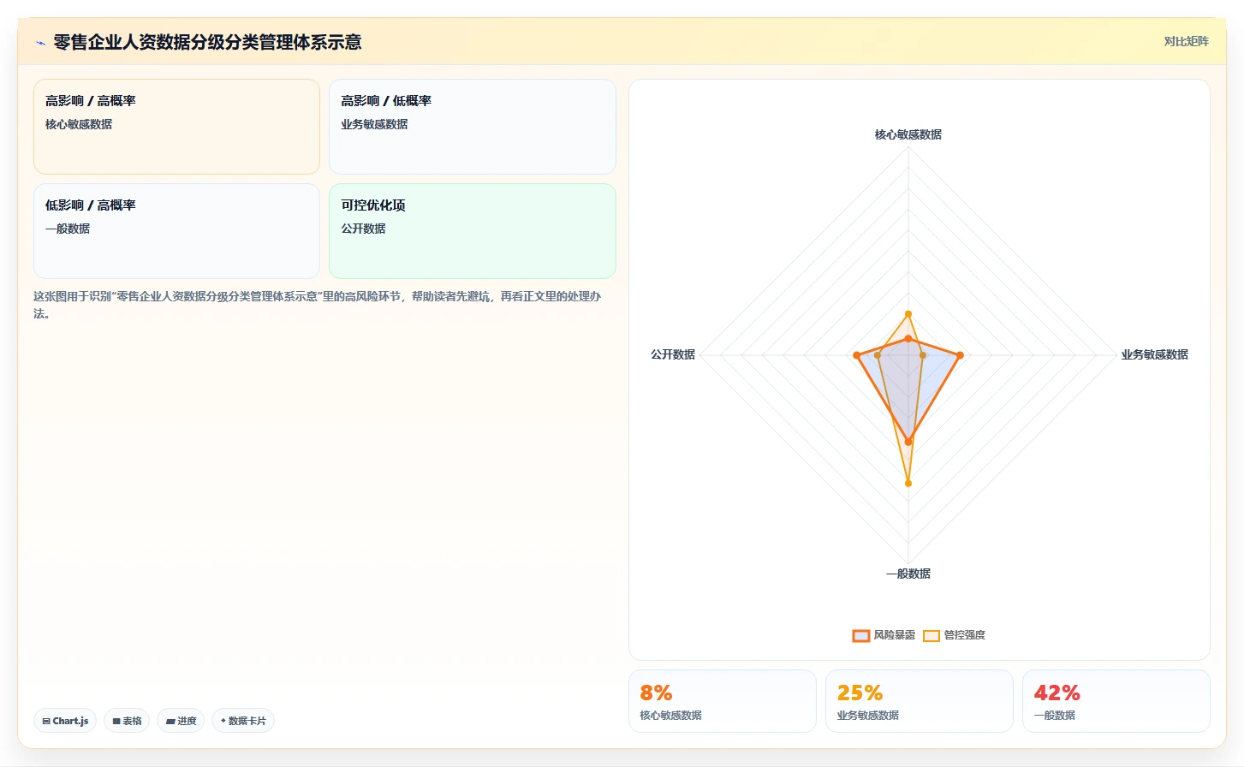The height and width of the screenshot is (767, 1244).
Task: Click the title 零售企业人资数据分级分类管理体系示意
Action: (x=207, y=42)
